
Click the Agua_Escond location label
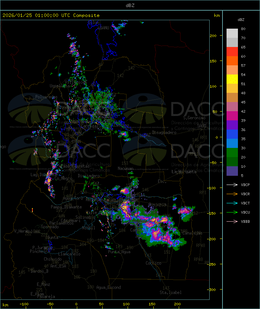point(108,287)
